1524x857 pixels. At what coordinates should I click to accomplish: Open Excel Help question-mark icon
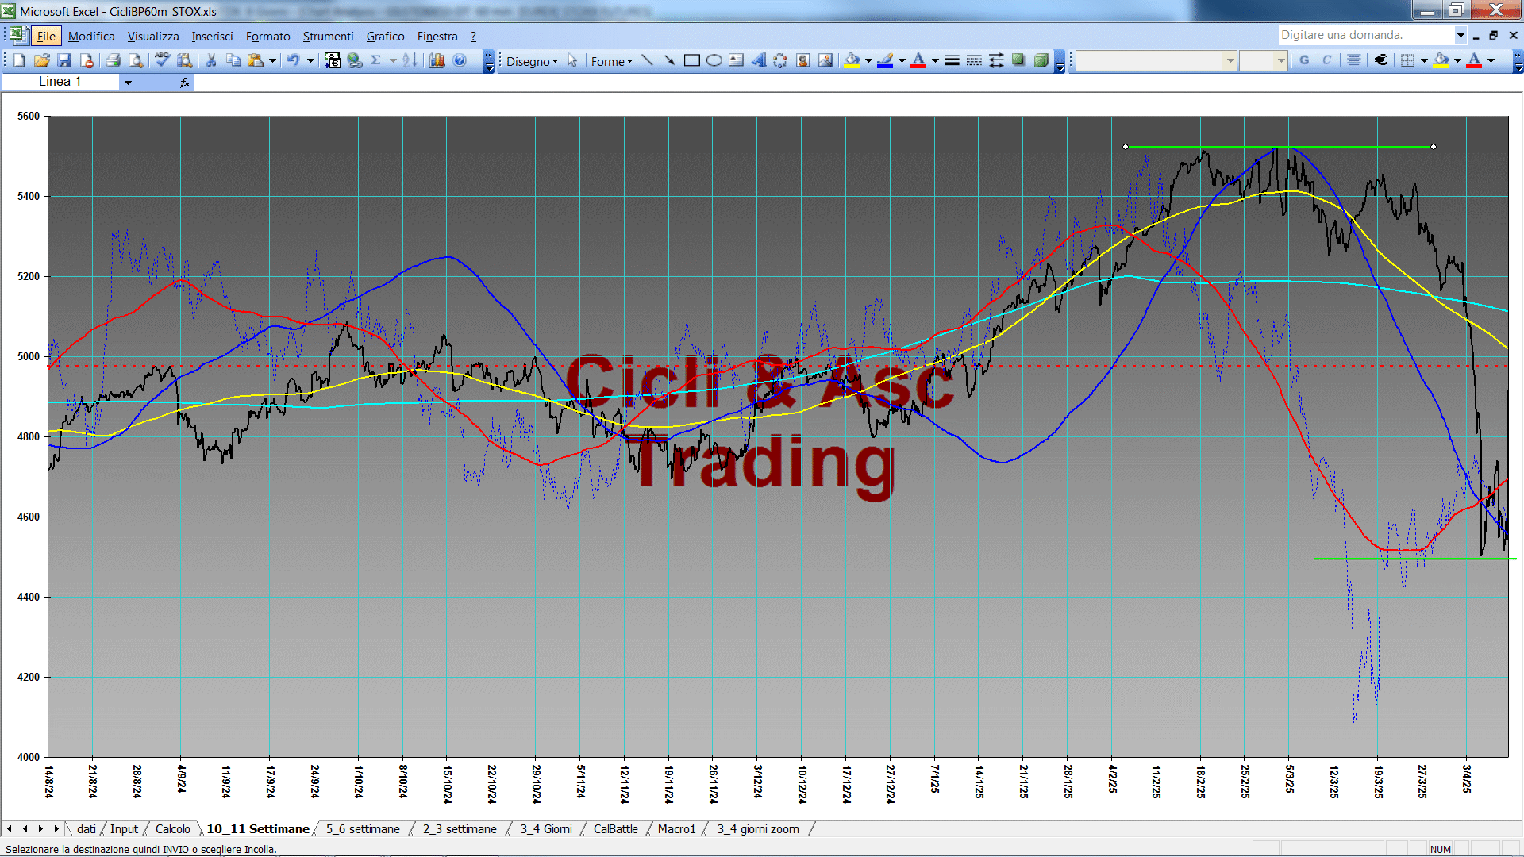pyautogui.click(x=460, y=60)
